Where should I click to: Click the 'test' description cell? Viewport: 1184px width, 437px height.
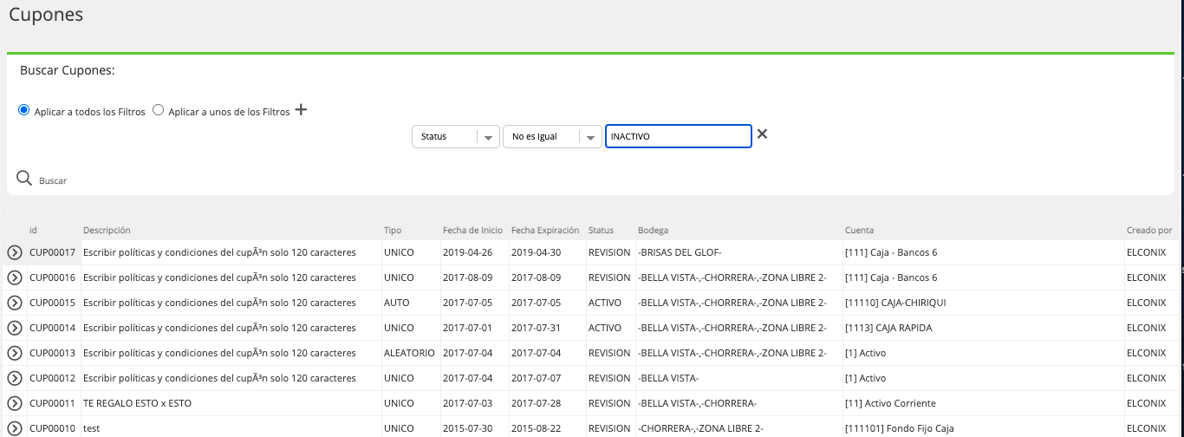point(91,428)
